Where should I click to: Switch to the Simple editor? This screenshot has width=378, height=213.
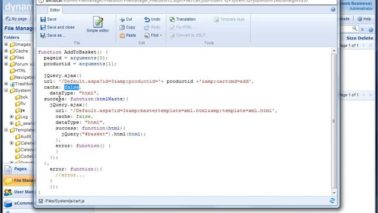tap(97, 24)
